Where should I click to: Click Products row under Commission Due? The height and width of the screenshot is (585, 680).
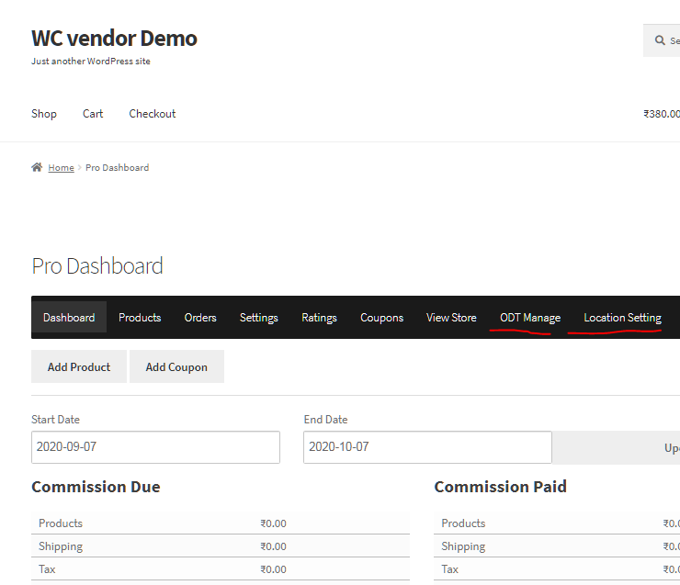click(x=221, y=523)
